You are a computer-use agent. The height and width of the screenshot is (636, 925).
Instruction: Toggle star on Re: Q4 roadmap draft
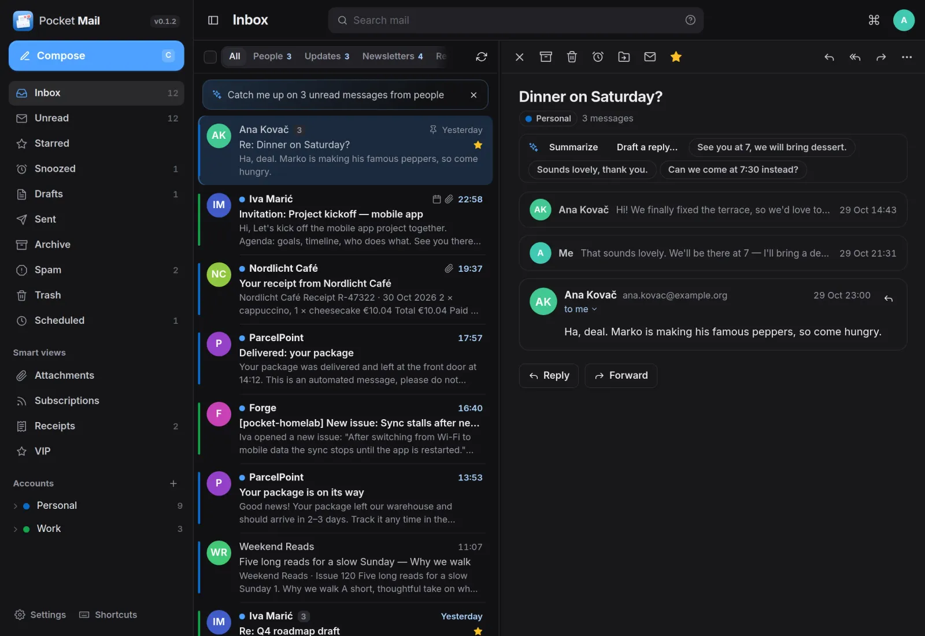click(478, 631)
